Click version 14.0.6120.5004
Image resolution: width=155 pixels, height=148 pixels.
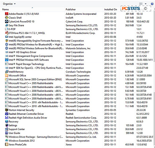coord(144,76)
